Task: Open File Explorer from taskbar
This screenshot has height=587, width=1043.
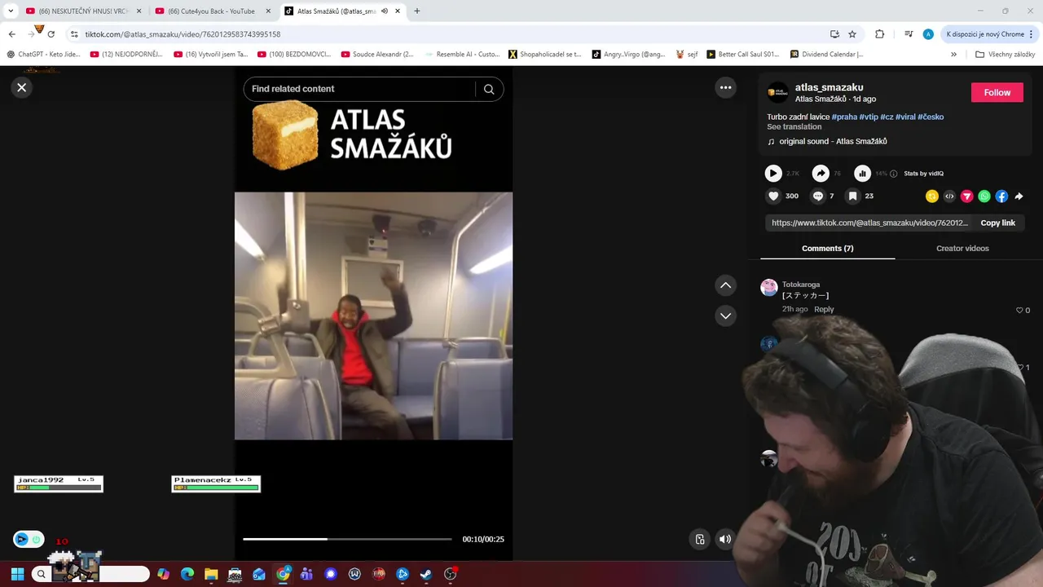Action: [211, 574]
